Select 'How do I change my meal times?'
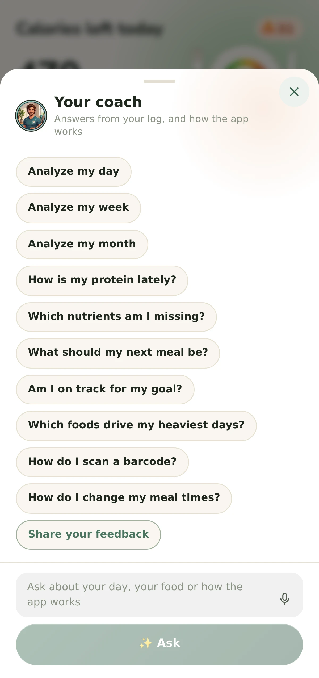Viewport: 319px width, 678px height. coord(124,498)
